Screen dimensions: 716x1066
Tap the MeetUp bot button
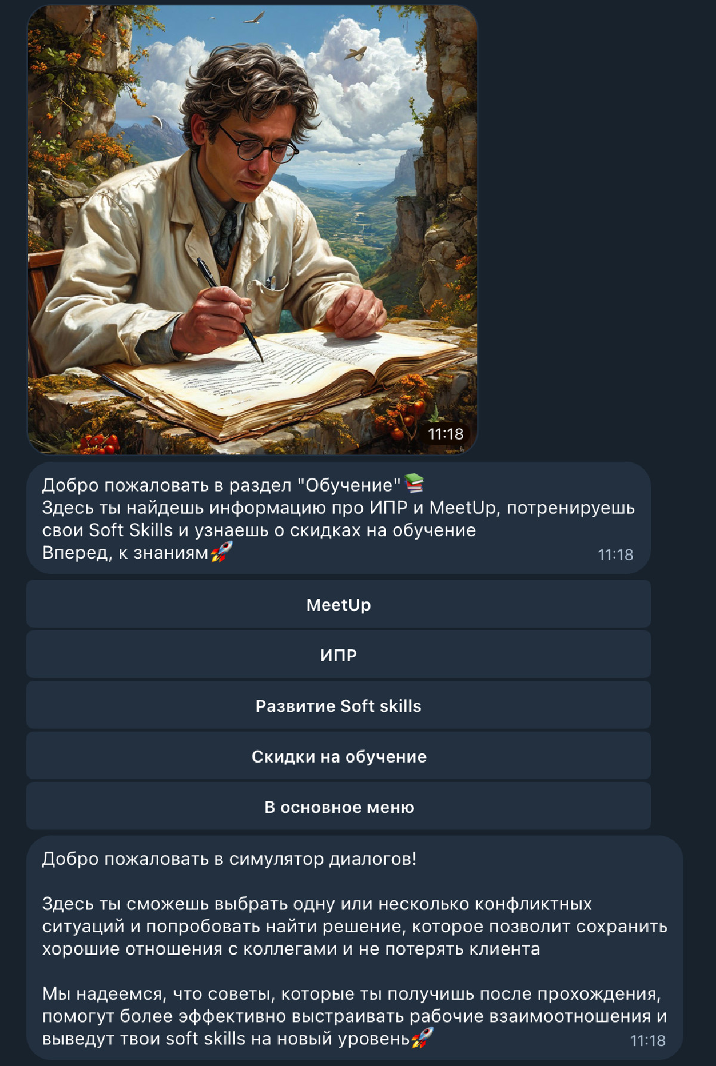338,604
